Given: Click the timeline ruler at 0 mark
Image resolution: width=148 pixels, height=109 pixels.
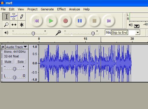Looking at the screenshot, I should click(x=39, y=39).
